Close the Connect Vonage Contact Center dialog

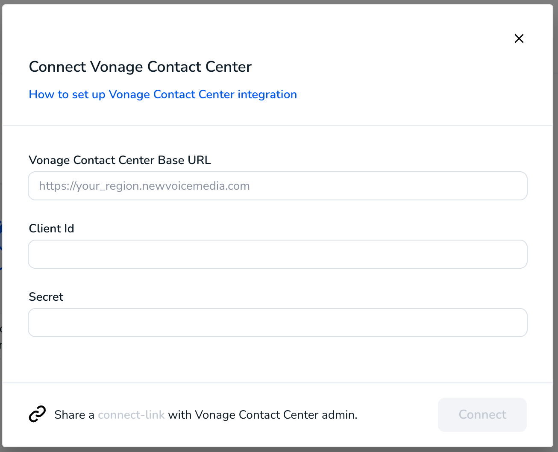coord(519,38)
